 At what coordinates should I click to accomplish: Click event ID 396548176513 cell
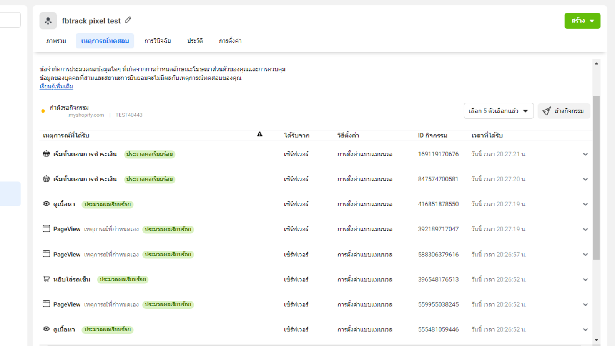(x=438, y=279)
